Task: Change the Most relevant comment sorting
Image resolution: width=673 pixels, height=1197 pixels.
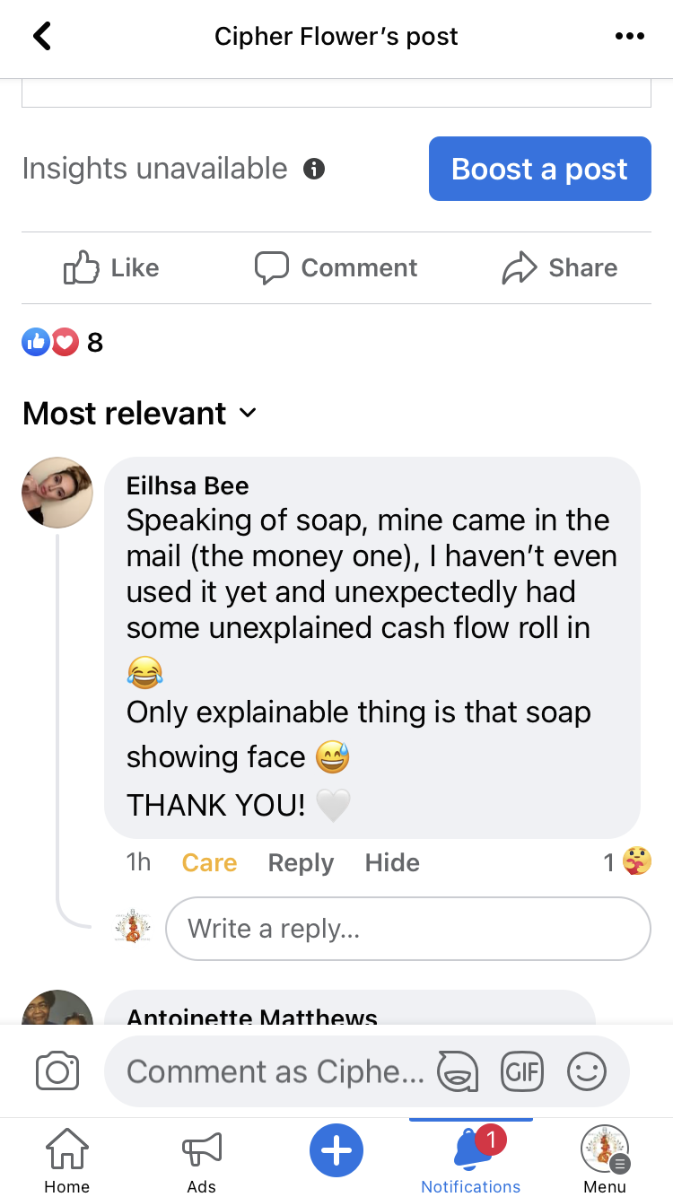Action: coord(140,414)
